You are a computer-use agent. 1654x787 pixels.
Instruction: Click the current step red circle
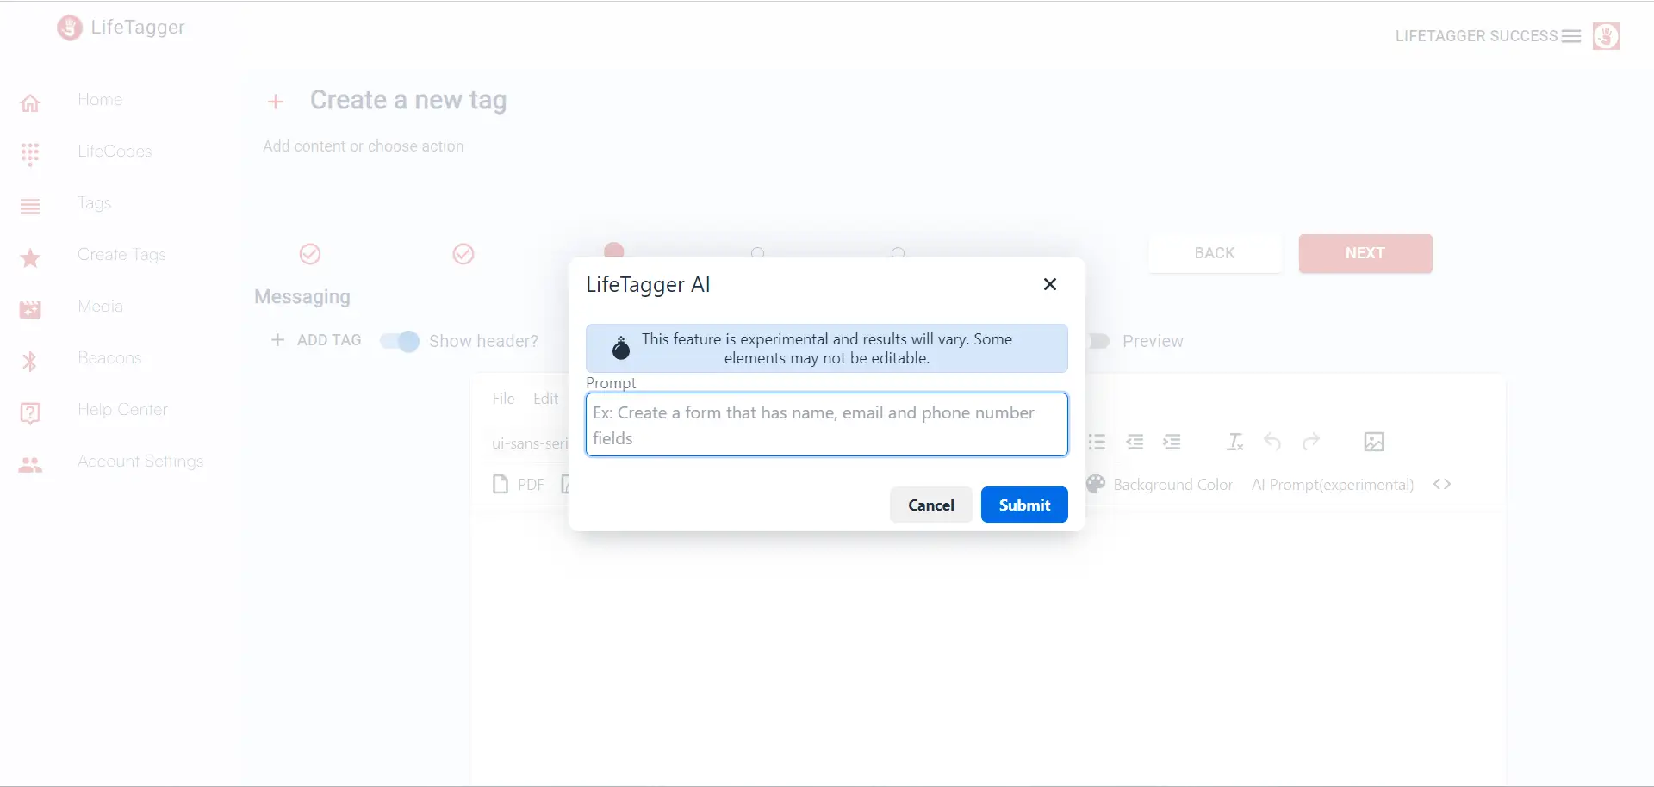tap(613, 251)
